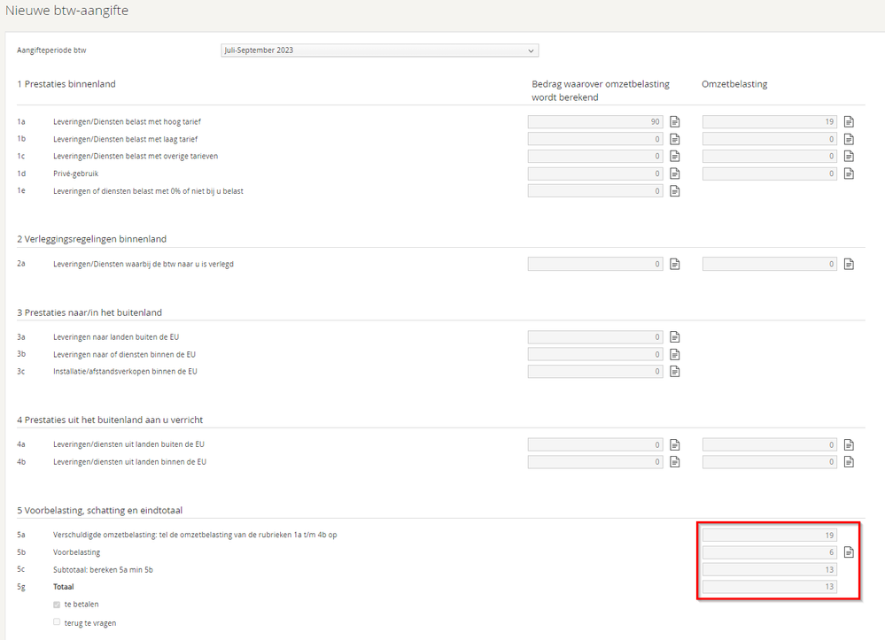This screenshot has height=640, width=885.
Task: Click the 5c Subtotaal field
Action: click(770, 569)
